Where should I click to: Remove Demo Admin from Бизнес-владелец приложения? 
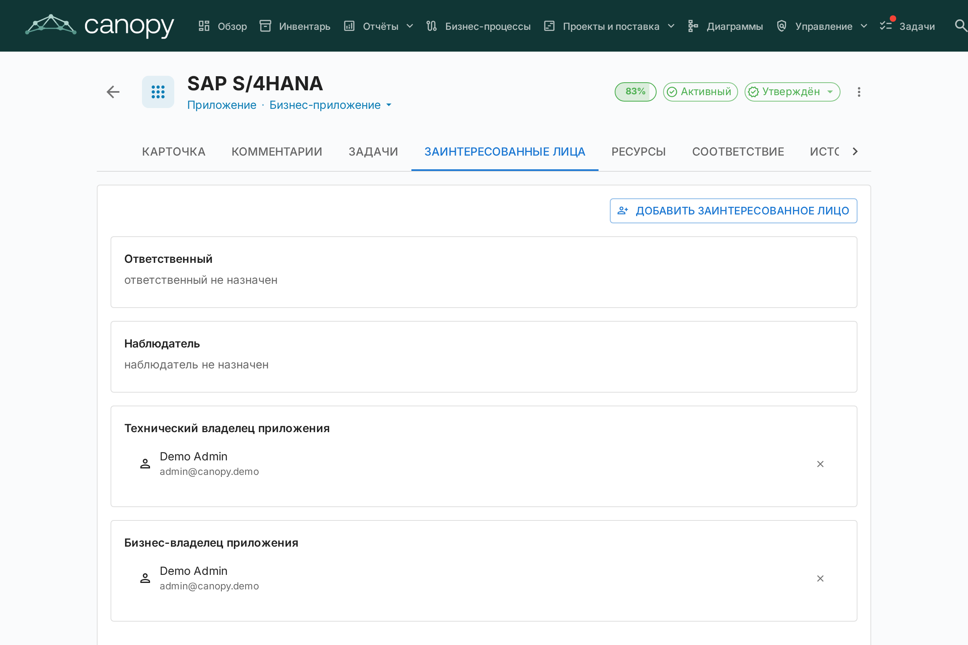[820, 578]
